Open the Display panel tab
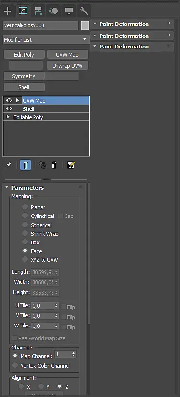 click(68, 11)
